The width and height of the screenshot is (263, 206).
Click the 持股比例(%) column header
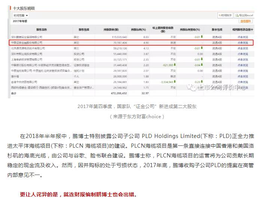click(x=138, y=30)
